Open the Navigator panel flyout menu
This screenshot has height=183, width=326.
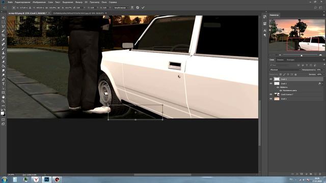[x=324, y=15]
